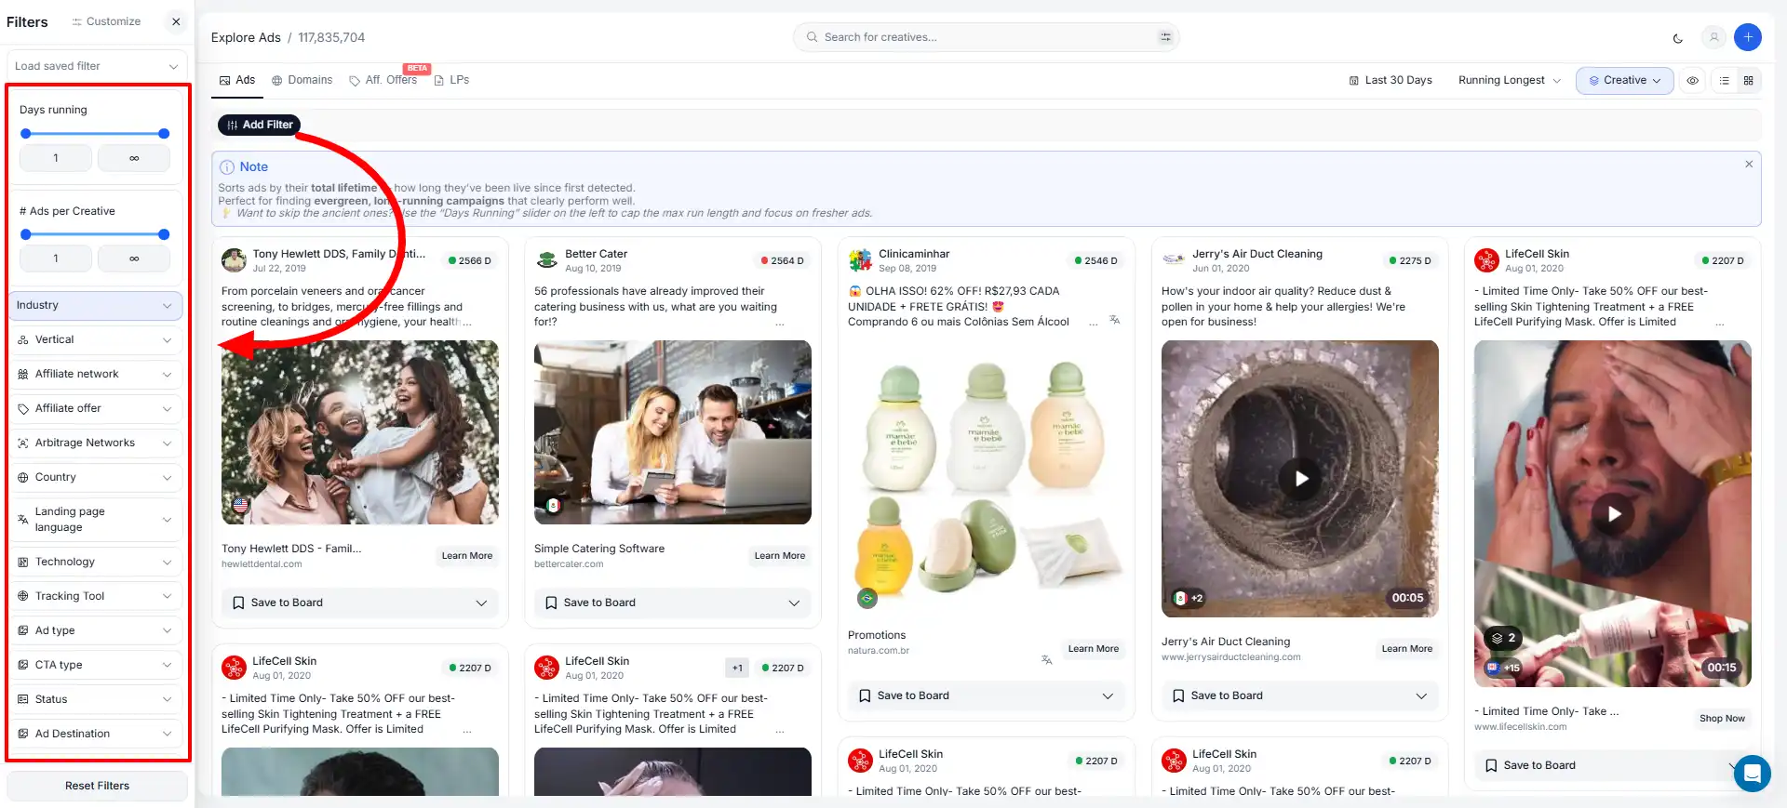Viewport: 1787px width, 808px height.
Task: Save Jerry's Air Duct Cleaning ad to board
Action: pos(1299,695)
